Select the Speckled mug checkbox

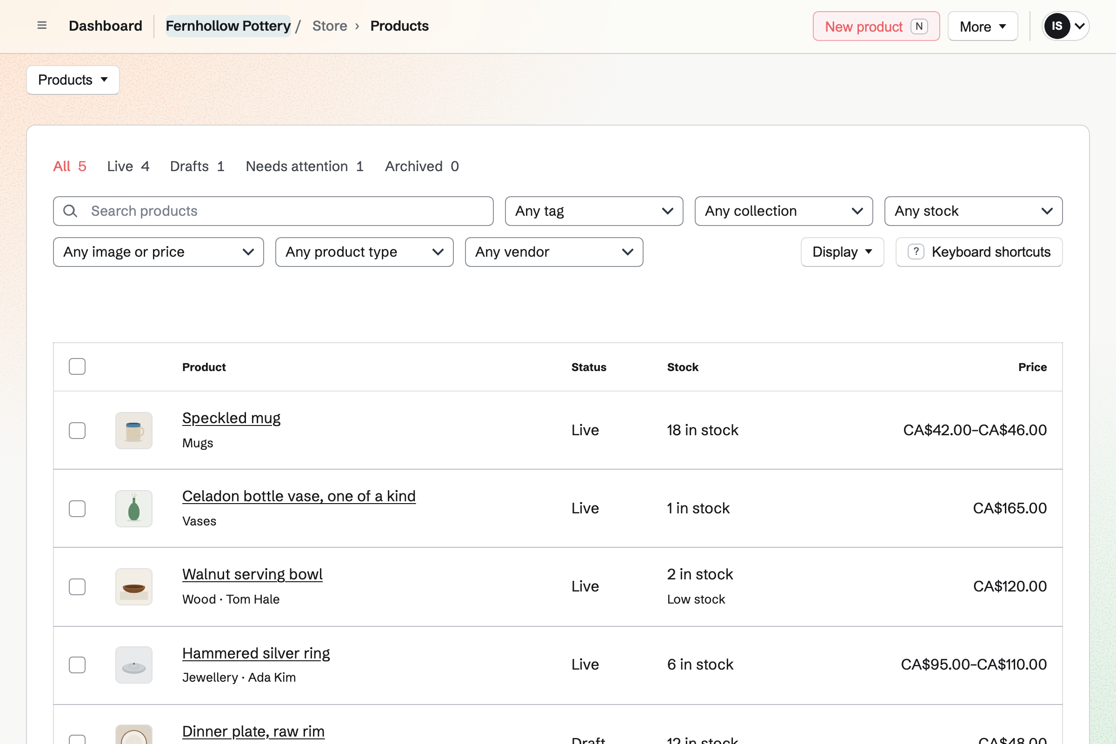(x=77, y=431)
